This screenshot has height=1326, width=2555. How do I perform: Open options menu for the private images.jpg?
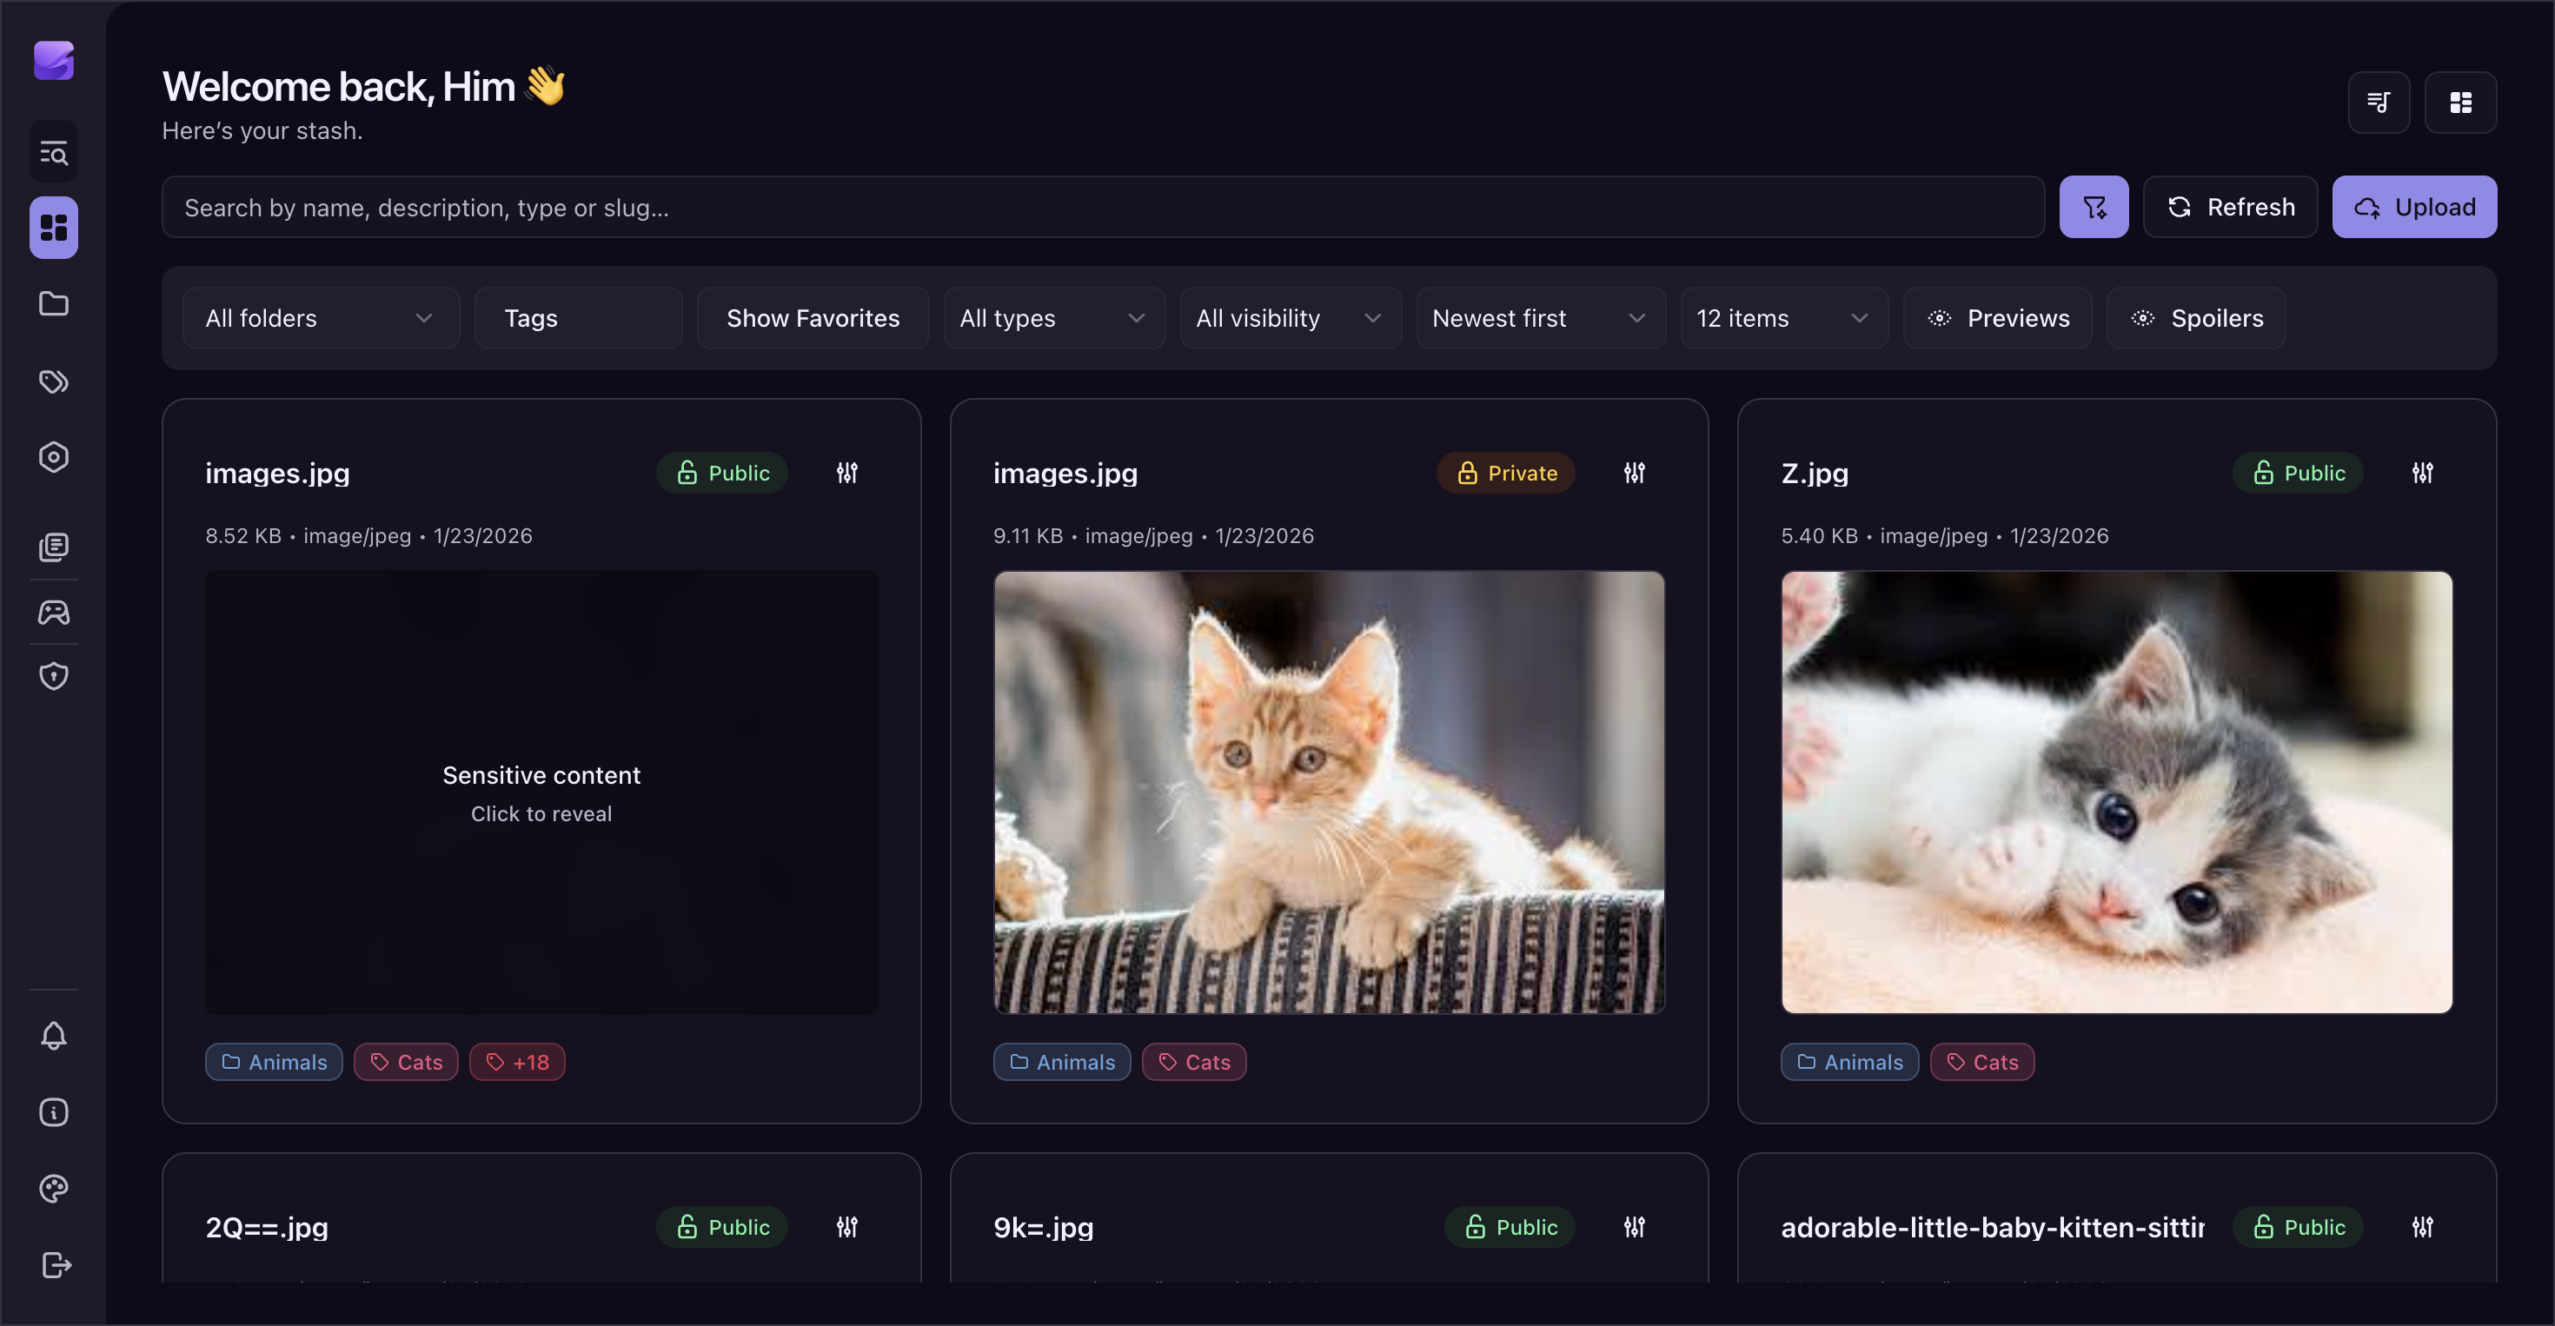(x=1634, y=473)
